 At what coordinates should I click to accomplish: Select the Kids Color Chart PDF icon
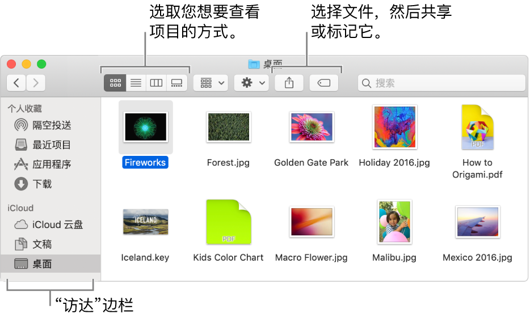229,222
